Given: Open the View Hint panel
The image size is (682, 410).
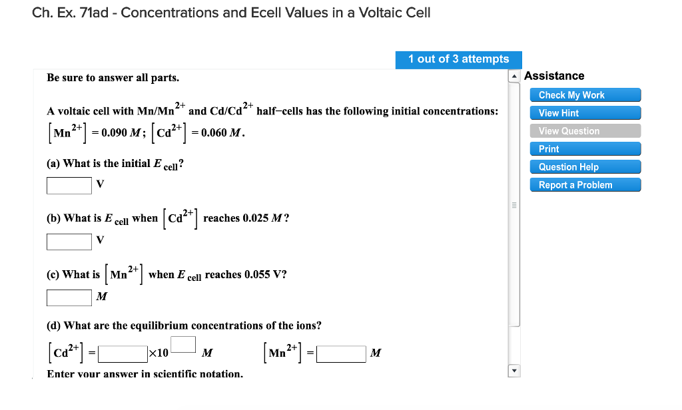Looking at the screenshot, I should [585, 112].
